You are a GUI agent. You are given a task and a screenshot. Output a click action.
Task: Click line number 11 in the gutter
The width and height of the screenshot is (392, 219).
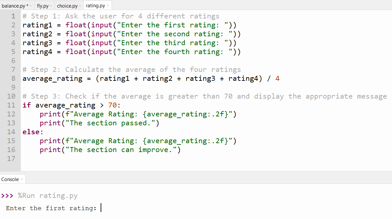tap(11, 105)
